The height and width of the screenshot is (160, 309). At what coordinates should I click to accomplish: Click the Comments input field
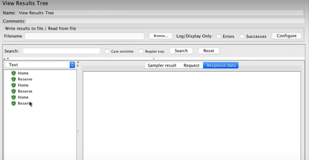(x=165, y=21)
